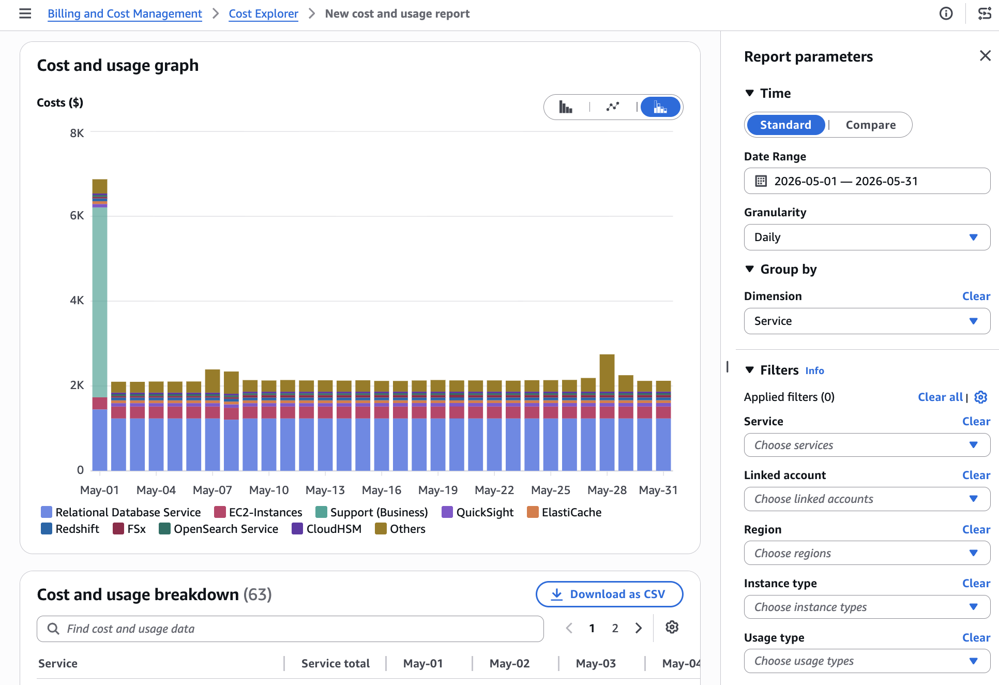Collapse the Filters section
The width and height of the screenshot is (999, 685).
pyautogui.click(x=750, y=370)
